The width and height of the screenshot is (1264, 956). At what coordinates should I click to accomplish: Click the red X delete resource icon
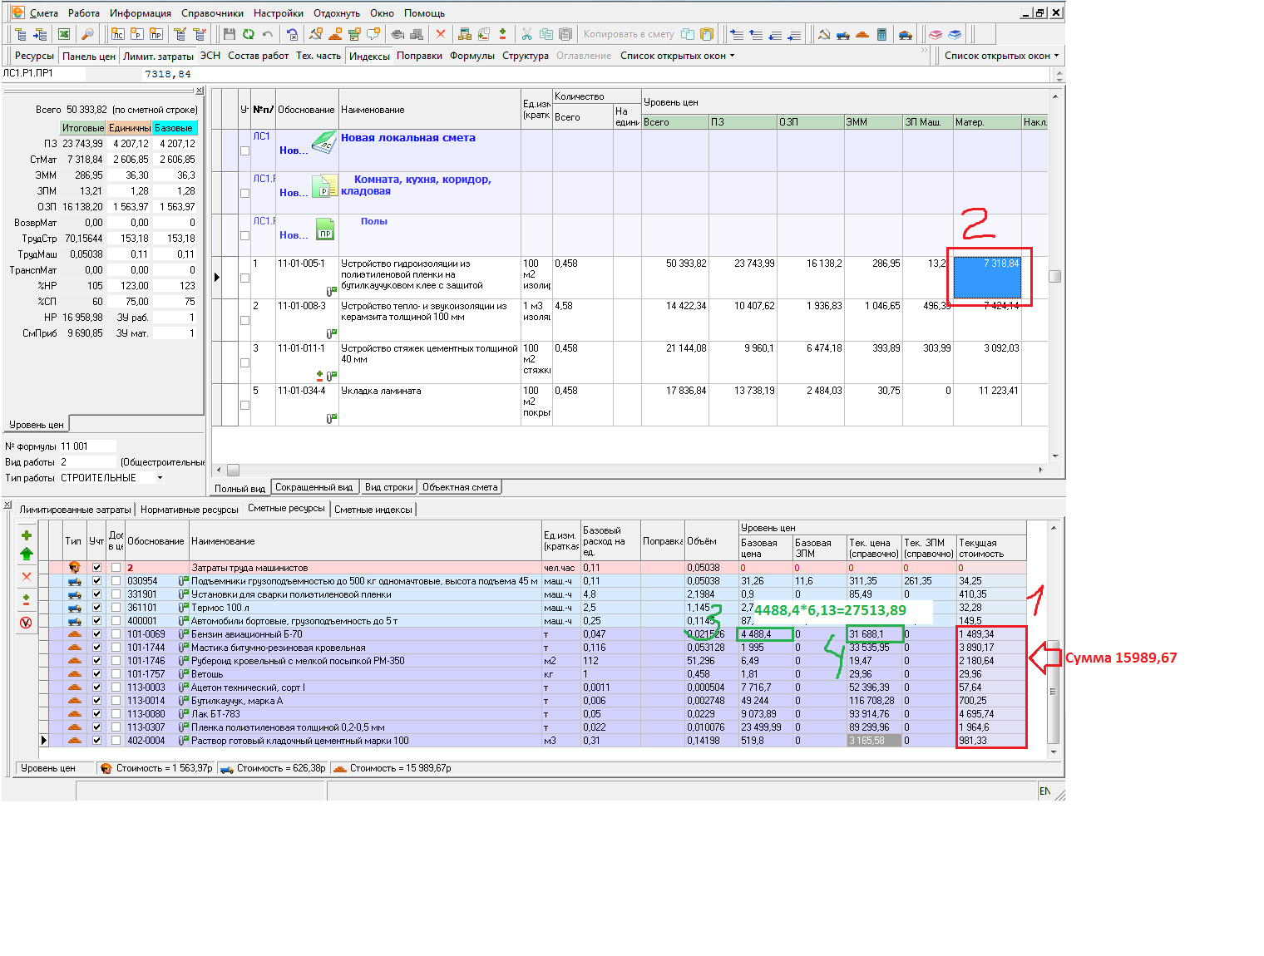(x=26, y=576)
